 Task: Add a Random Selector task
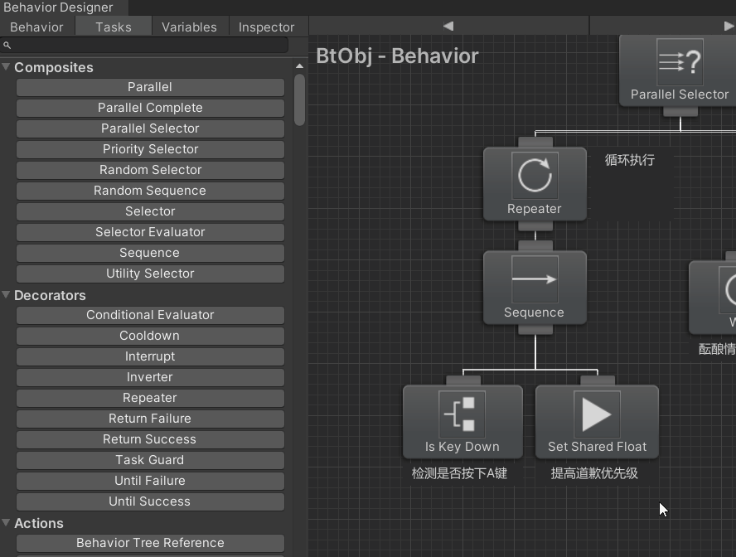(150, 170)
